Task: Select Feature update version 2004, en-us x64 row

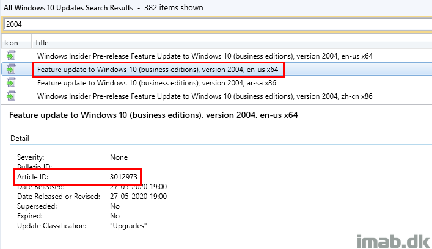Action: [158, 70]
